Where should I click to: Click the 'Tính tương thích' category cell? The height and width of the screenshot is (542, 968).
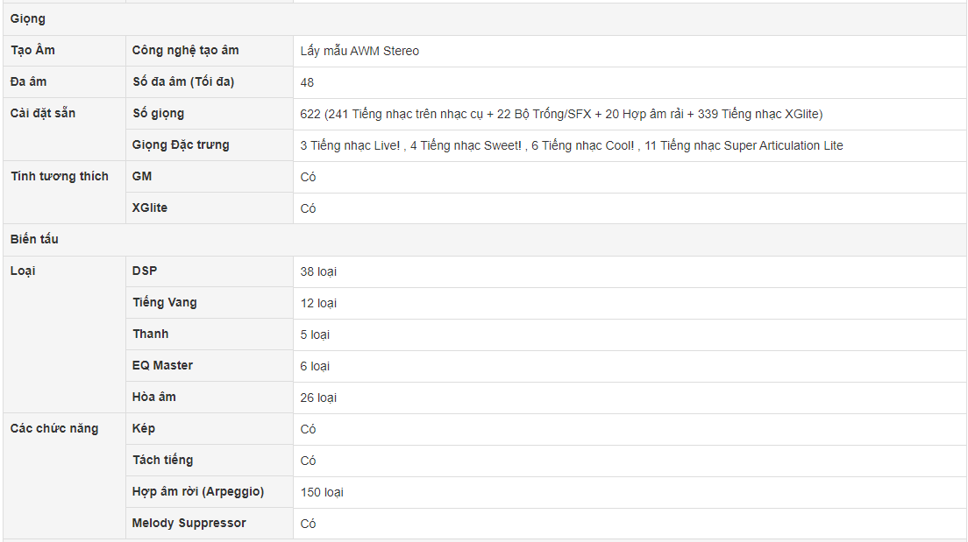click(x=64, y=193)
